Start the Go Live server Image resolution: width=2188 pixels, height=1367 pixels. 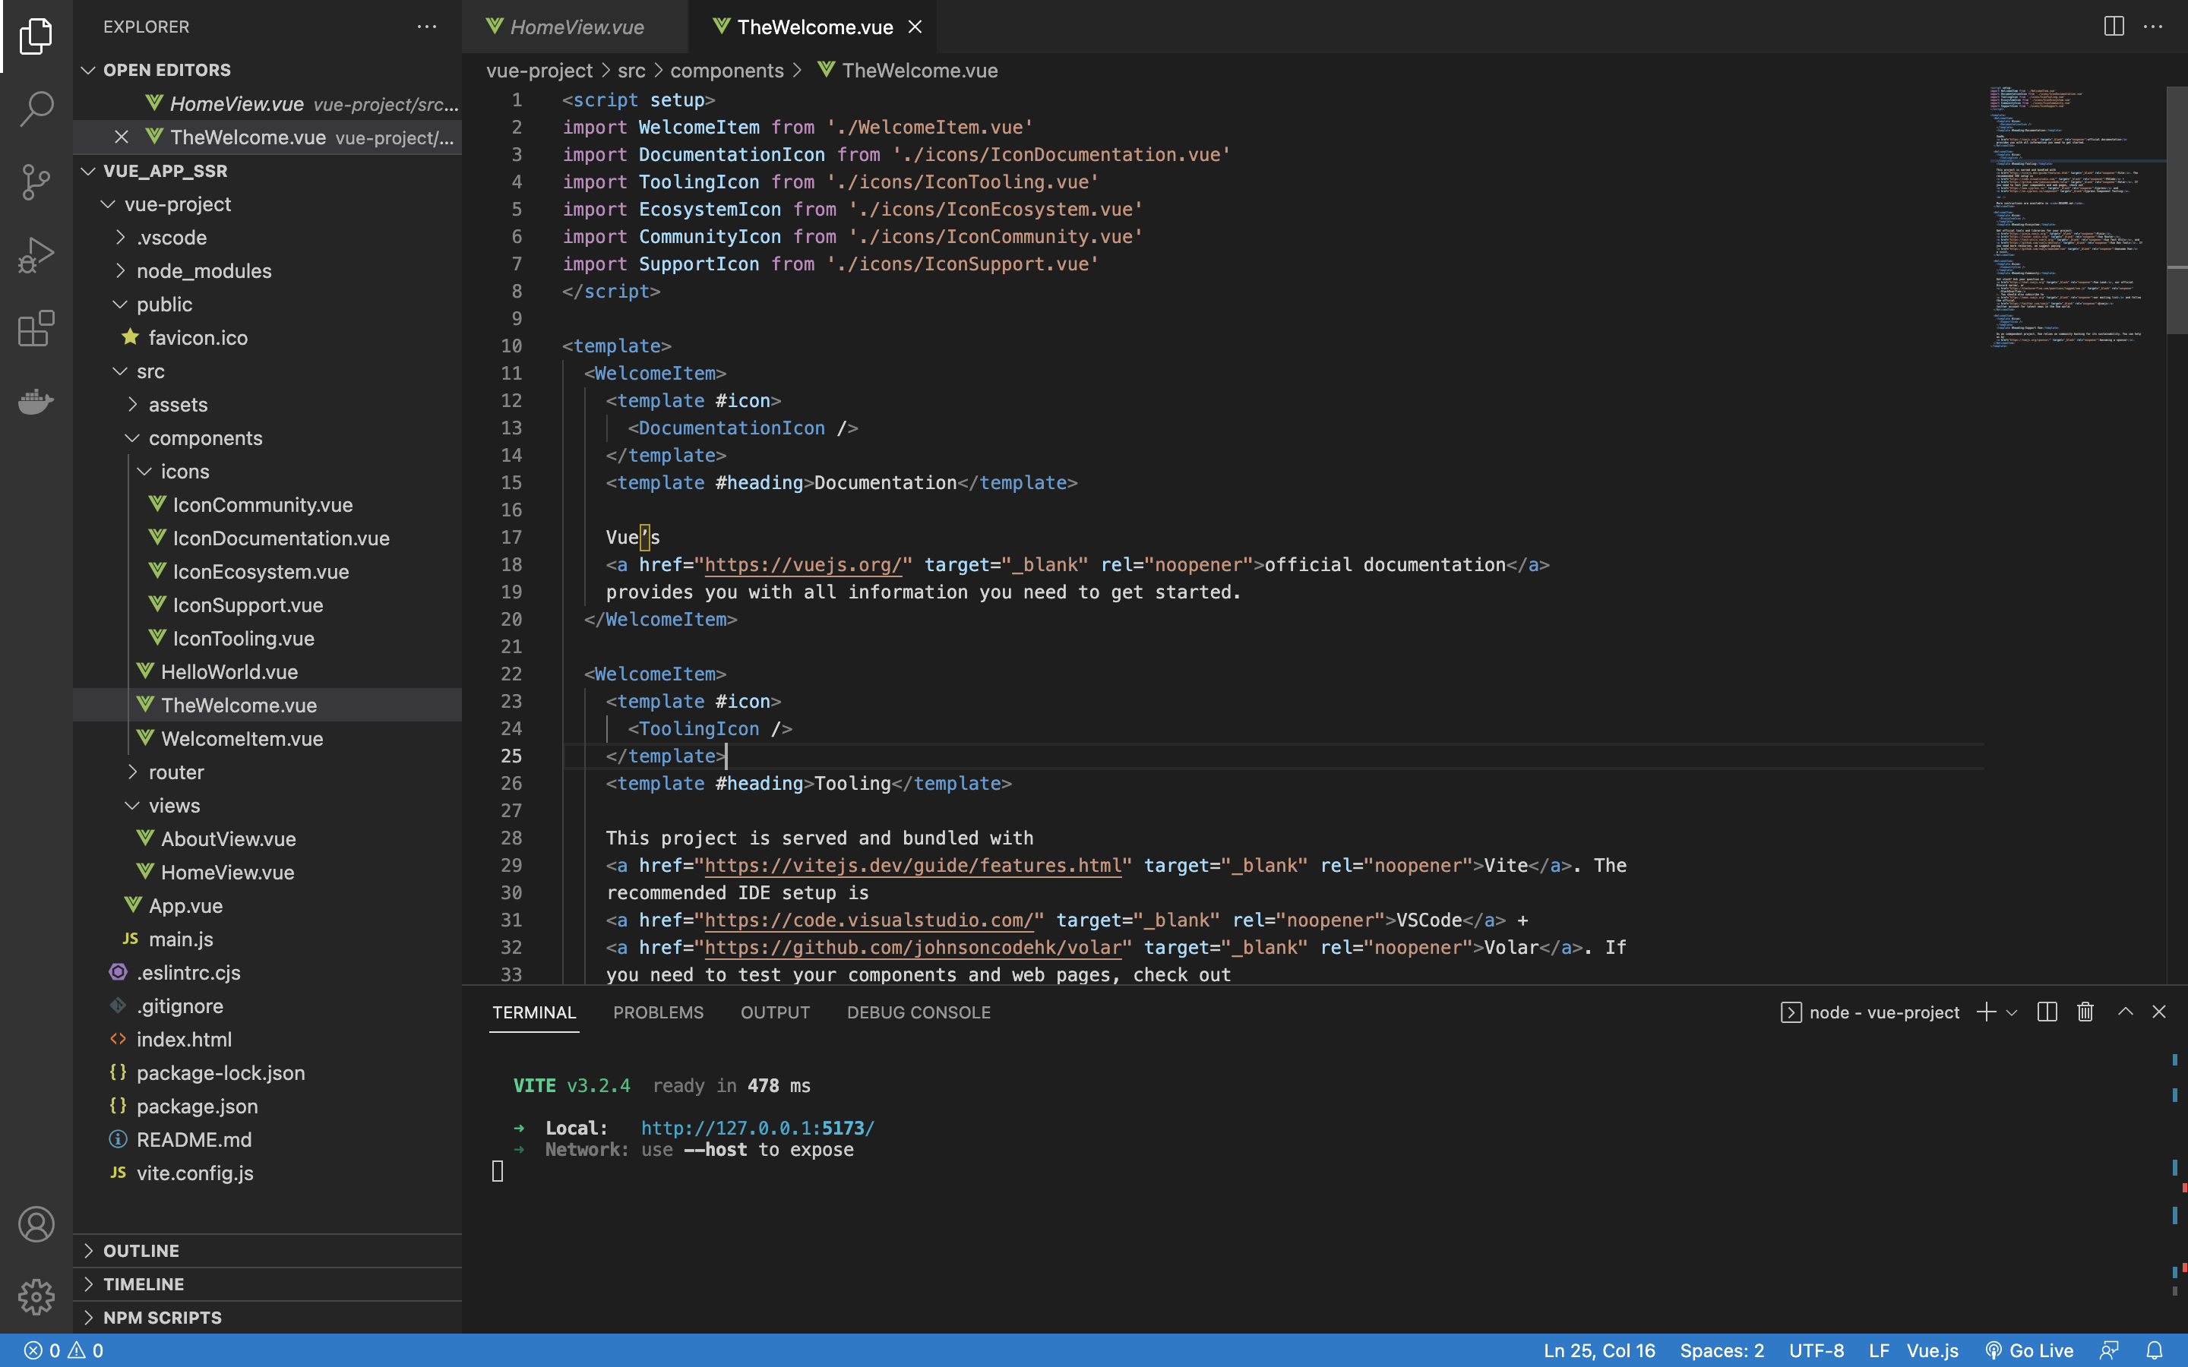coord(2030,1350)
